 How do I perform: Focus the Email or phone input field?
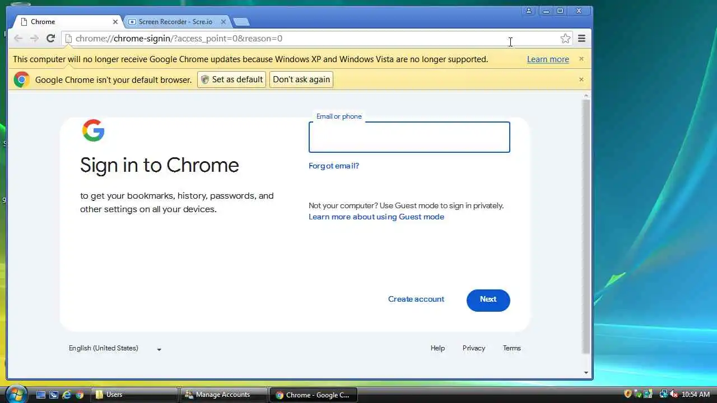tap(409, 137)
